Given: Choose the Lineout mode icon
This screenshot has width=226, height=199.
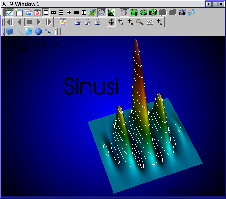Looking at the screenshot, I should (150, 22).
